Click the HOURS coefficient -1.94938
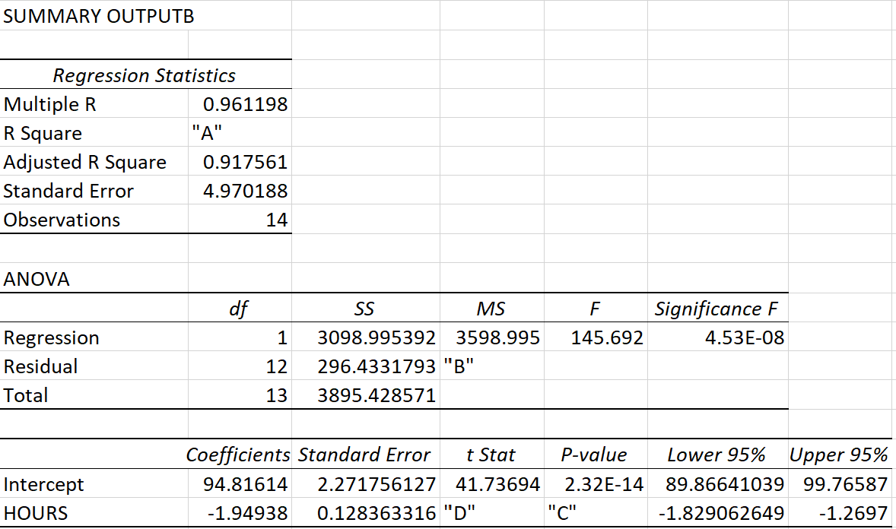896x529 pixels. [247, 514]
